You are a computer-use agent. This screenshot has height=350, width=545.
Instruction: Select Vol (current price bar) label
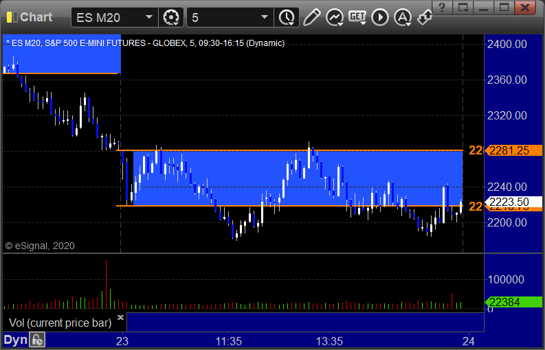click(60, 323)
